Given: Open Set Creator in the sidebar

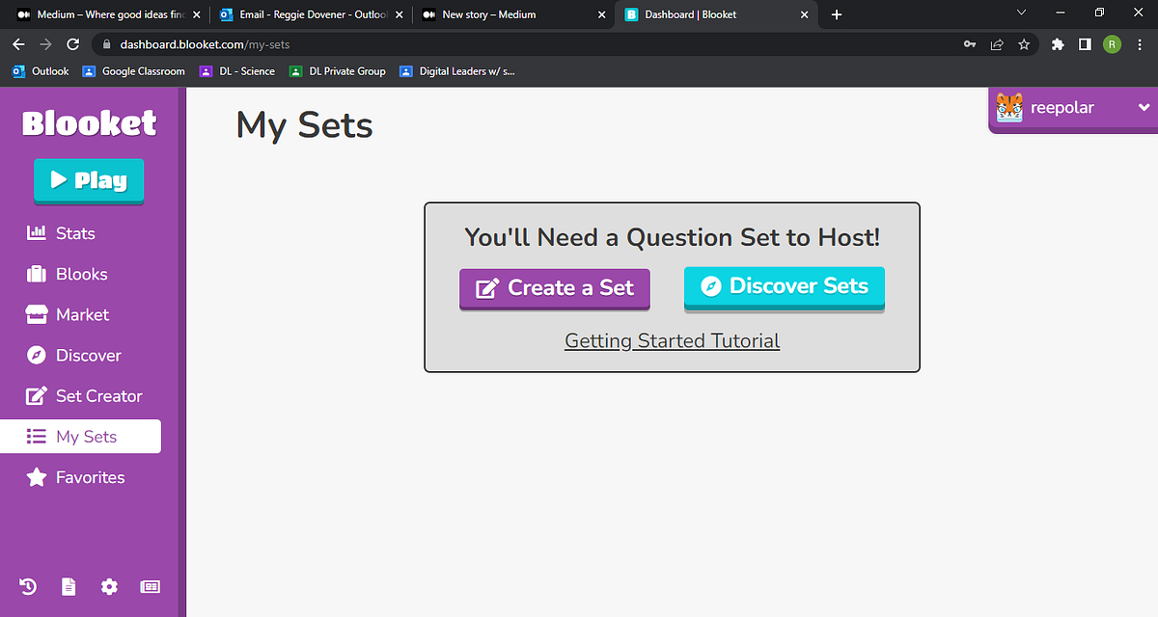Looking at the screenshot, I should 85,395.
